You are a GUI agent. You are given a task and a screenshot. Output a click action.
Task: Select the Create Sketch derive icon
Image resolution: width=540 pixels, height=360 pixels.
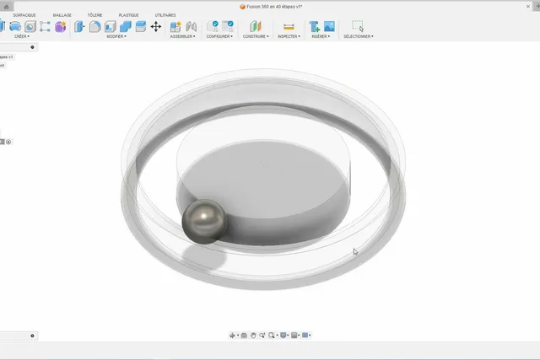[x=30, y=27]
